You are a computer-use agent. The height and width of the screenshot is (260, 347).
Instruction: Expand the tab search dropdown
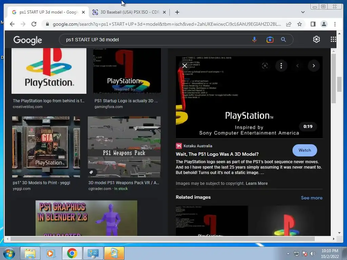(x=303, y=12)
